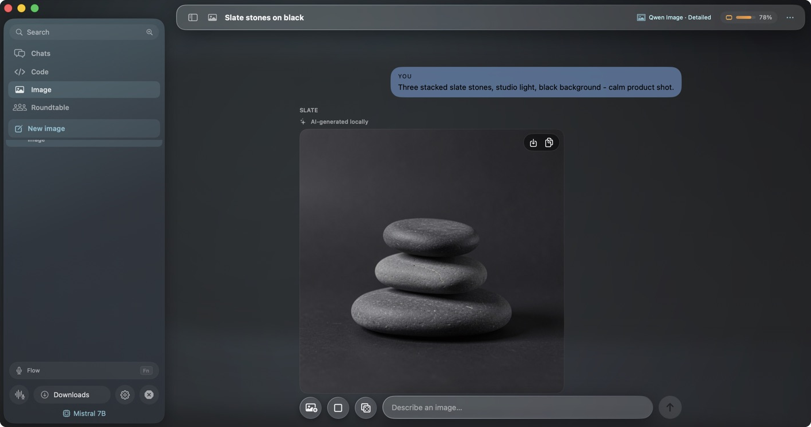Click the speech bubbles icon beside Chats
The image size is (811, 427).
pos(20,54)
